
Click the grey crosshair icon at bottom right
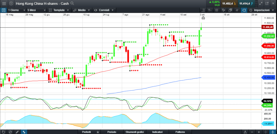(x=266, y=132)
